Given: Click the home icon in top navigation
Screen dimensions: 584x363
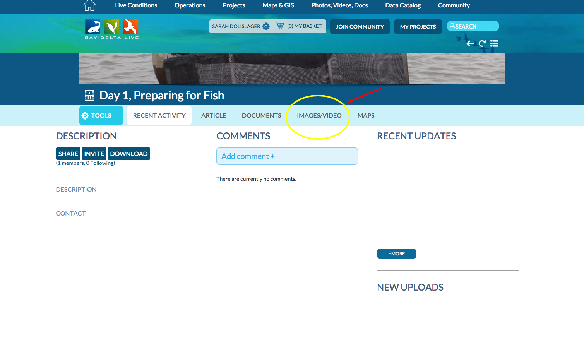Looking at the screenshot, I should [89, 5].
